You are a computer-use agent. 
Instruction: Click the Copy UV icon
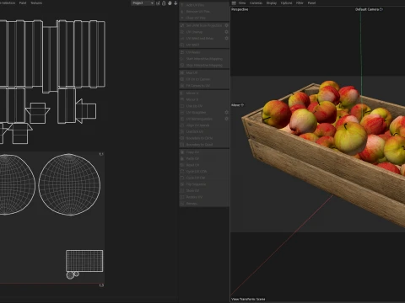coord(182,152)
